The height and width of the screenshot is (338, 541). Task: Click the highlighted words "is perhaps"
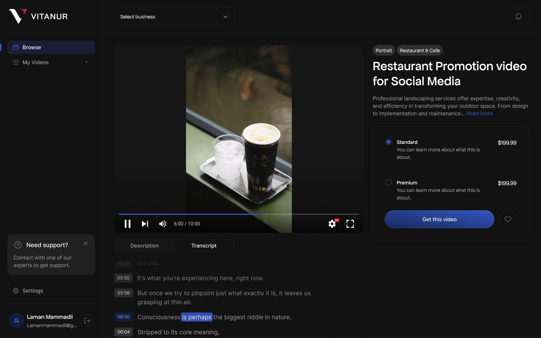pyautogui.click(x=197, y=317)
